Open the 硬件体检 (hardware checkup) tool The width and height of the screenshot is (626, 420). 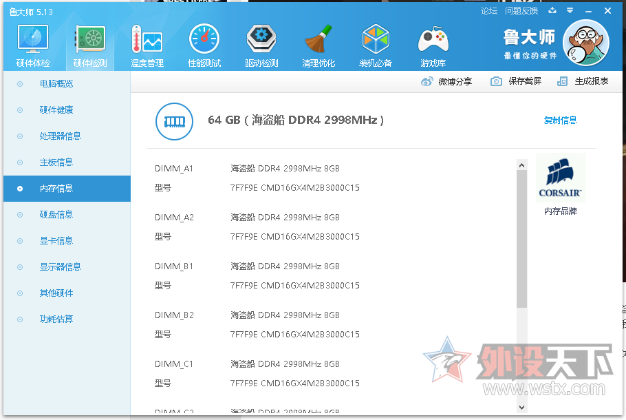(x=32, y=43)
